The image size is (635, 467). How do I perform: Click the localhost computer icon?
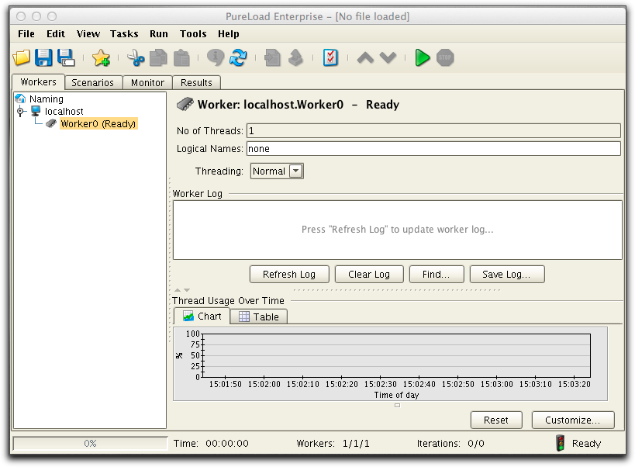[36, 111]
